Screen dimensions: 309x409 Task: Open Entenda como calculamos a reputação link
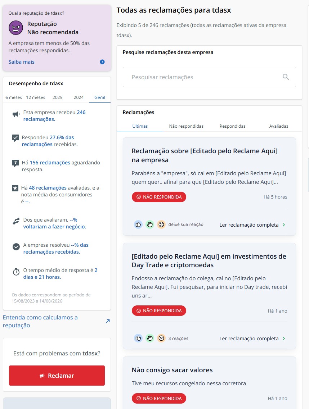point(40,321)
